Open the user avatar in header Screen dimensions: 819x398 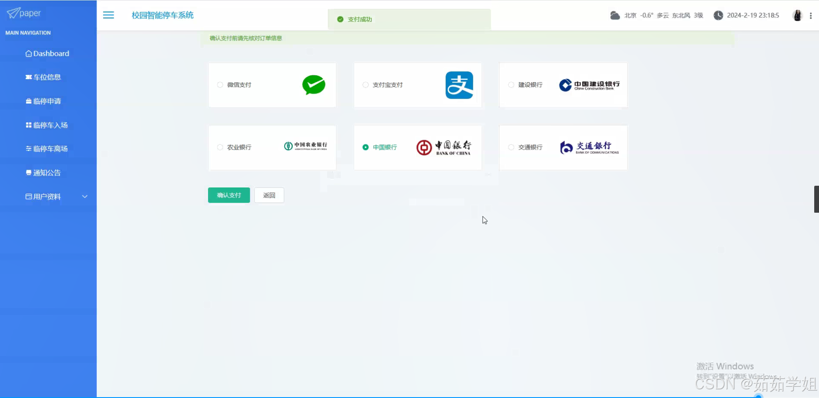(798, 15)
